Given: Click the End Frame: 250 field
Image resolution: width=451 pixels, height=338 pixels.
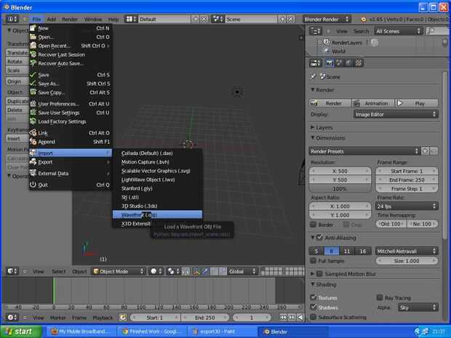Looking at the screenshot, I should 407,180.
